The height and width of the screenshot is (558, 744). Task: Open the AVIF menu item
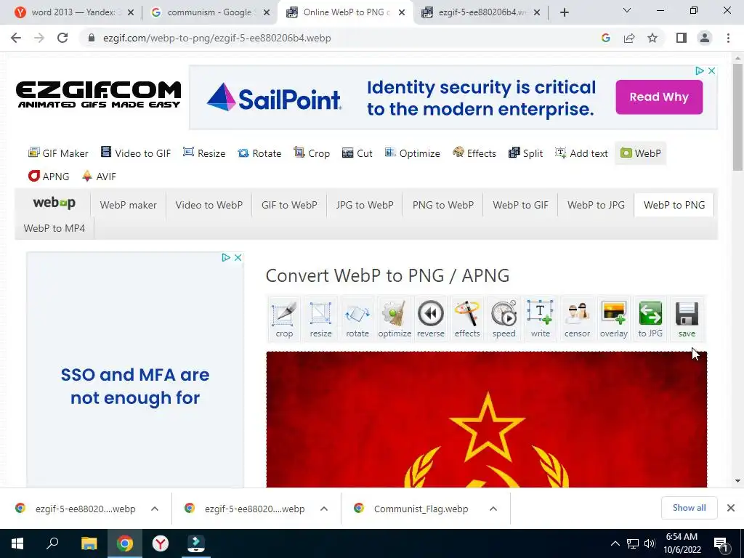point(99,177)
